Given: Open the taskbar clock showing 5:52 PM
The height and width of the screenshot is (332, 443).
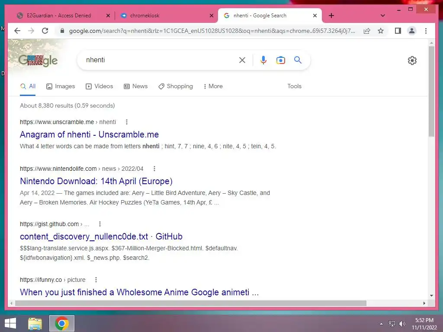Looking at the screenshot, I should tap(424, 323).
